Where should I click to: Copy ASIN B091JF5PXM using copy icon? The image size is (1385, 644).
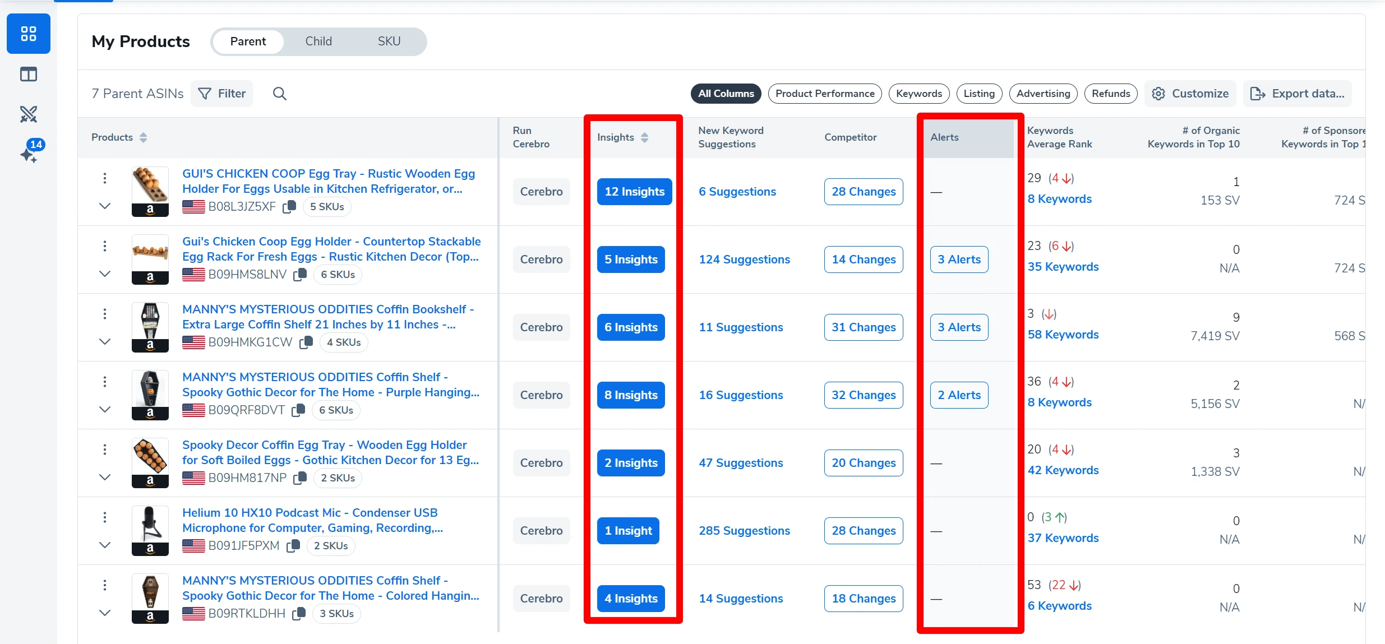tap(293, 546)
